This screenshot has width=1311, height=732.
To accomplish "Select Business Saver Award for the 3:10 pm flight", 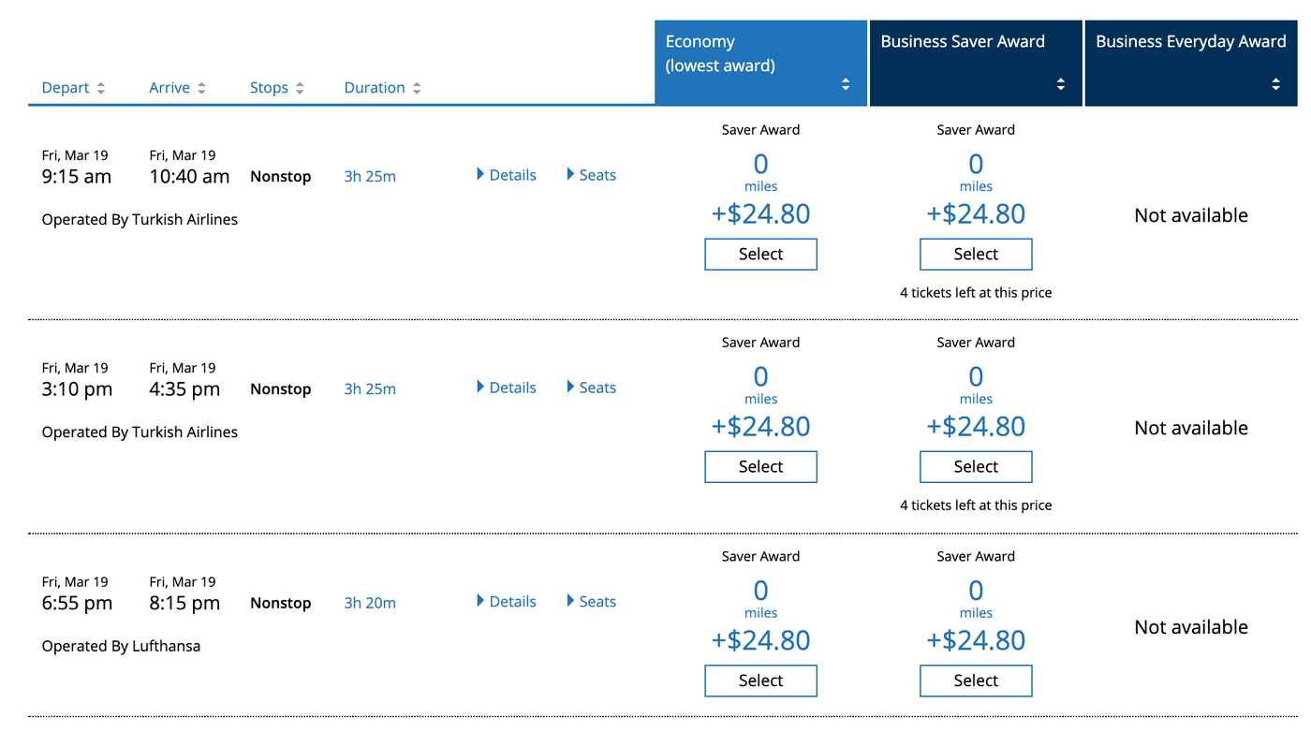I will tap(976, 466).
